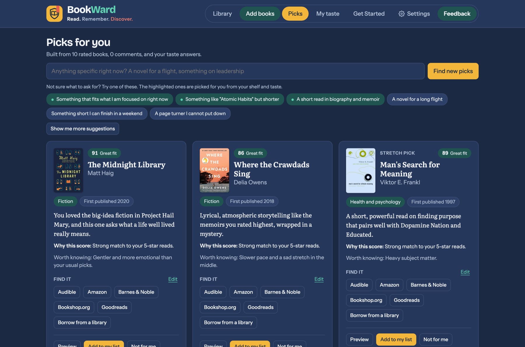Image resolution: width=525 pixels, height=347 pixels.
Task: Click author name Viktor E. Frankl
Action: pos(400,182)
